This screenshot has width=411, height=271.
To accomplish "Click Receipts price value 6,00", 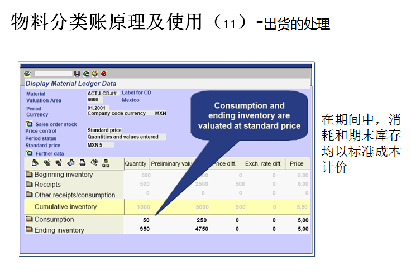I will (x=303, y=184).
